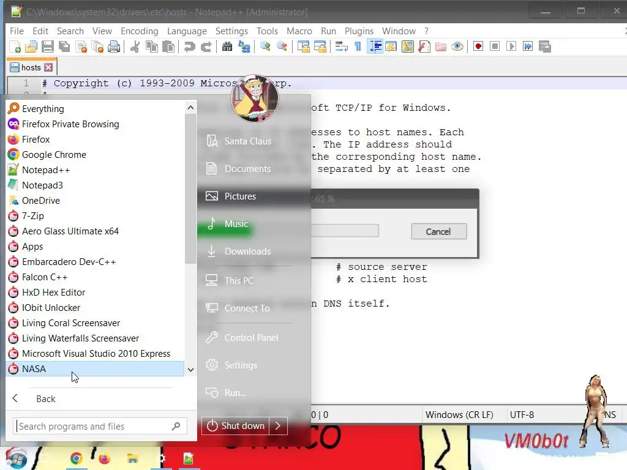
Task: Click the Search programs and files field
Action: [100, 427]
